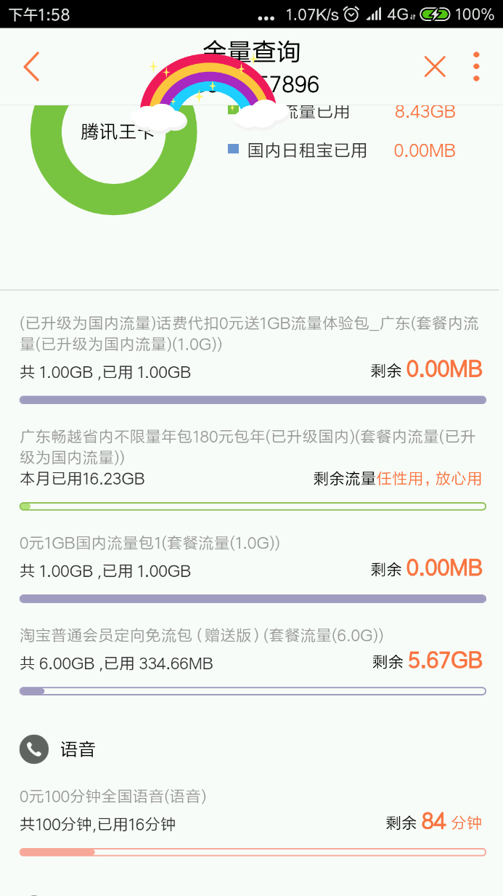Tap the 0元100分钟全国语音 usage bar
The width and height of the screenshot is (503, 896).
coord(252,852)
